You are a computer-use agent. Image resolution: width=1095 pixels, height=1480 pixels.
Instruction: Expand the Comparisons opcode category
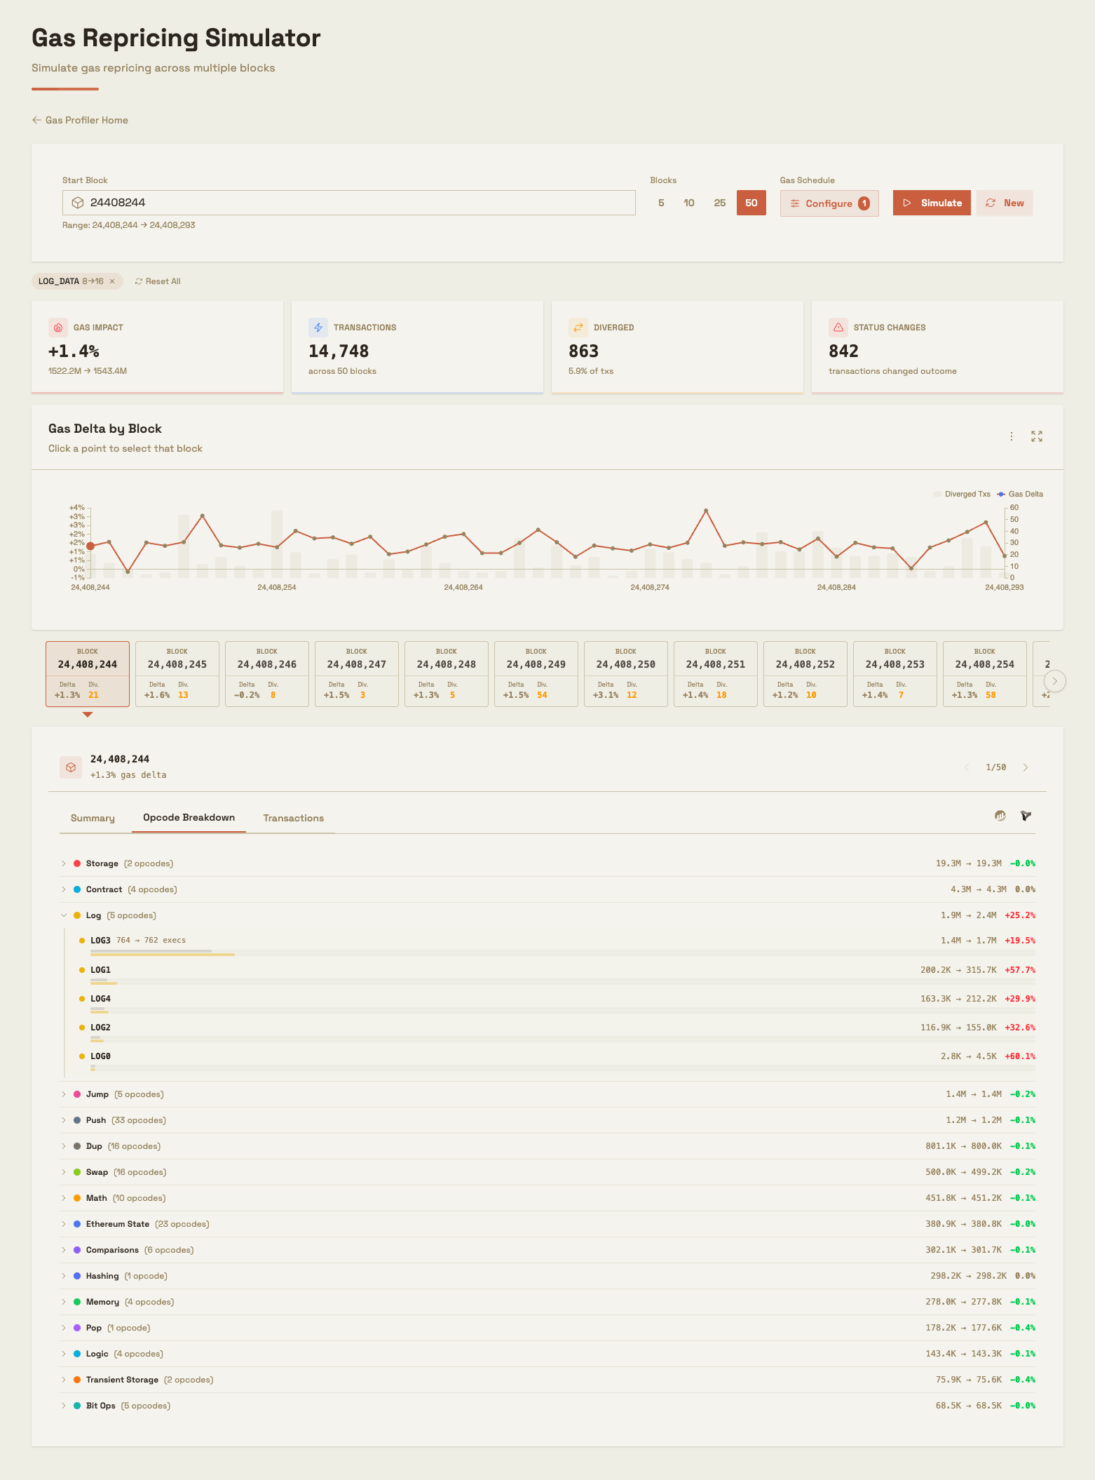(x=547, y=1250)
